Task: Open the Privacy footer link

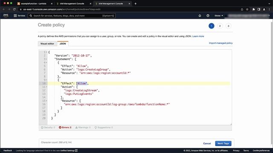Action: 236,150
